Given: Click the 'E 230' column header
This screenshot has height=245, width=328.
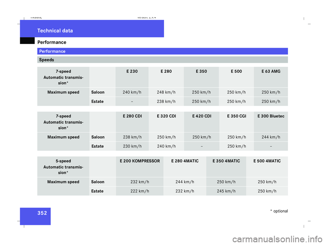Looking at the screenshot, I should tap(132, 71).
